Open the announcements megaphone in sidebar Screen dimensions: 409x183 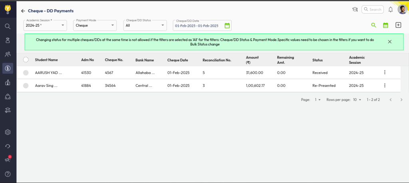pos(8,160)
